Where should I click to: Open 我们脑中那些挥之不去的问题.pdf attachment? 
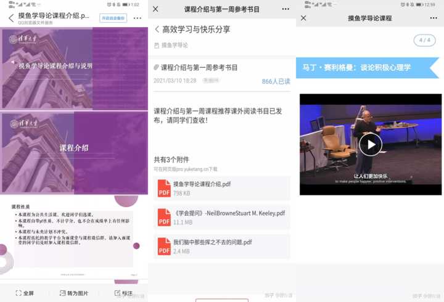pyautogui.click(x=222, y=247)
